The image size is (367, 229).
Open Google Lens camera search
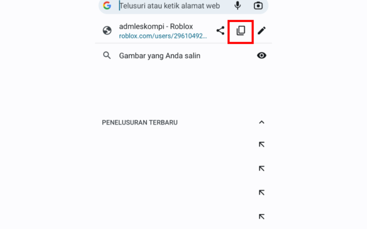point(258,5)
